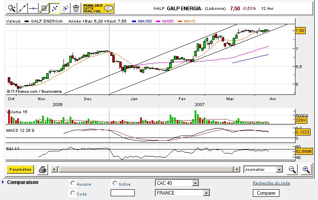Select the magnifier zoom tool in toolbar

[x=12, y=8]
